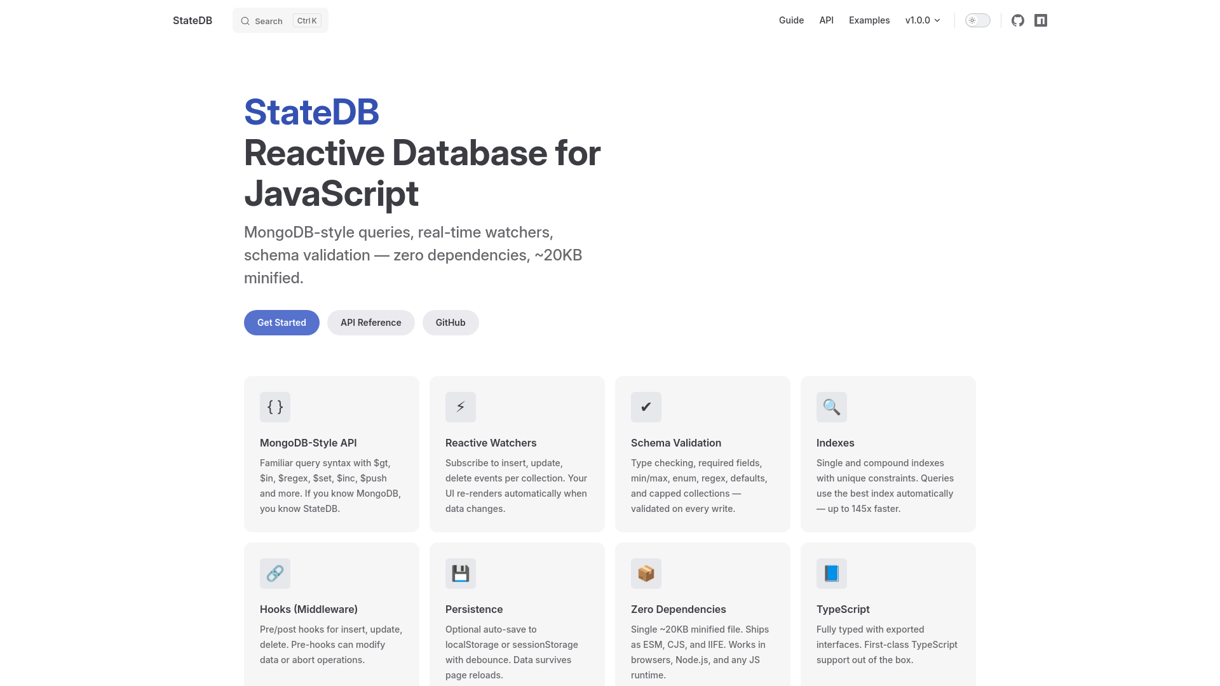Click the curly braces MongoDB-Style API icon
The height and width of the screenshot is (686, 1220).
[x=275, y=407]
